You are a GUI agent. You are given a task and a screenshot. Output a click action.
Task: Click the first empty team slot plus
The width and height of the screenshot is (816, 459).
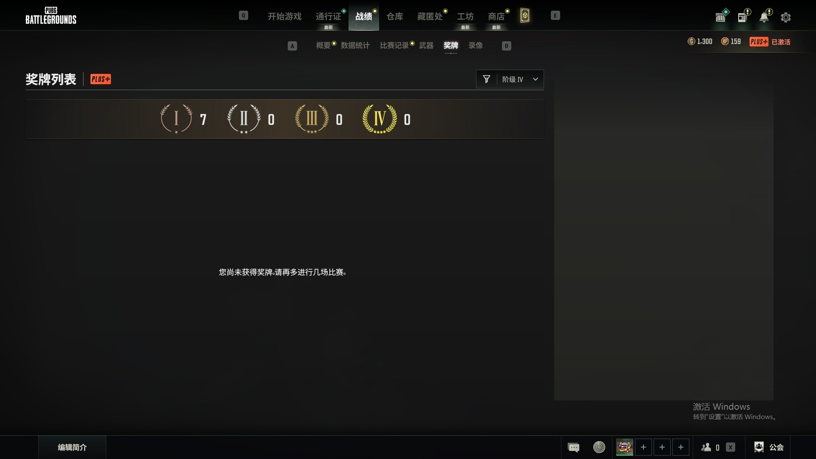(643, 447)
